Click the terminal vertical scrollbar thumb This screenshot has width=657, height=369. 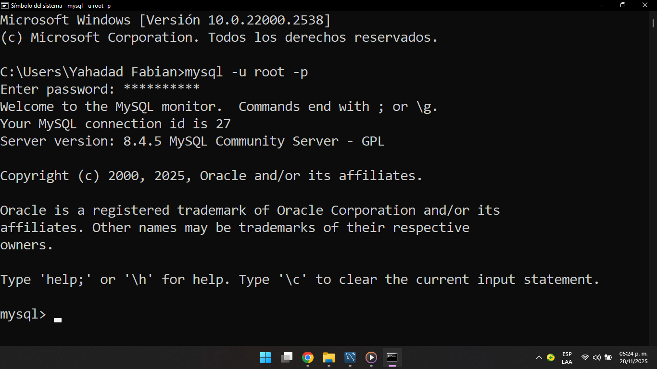(654, 23)
